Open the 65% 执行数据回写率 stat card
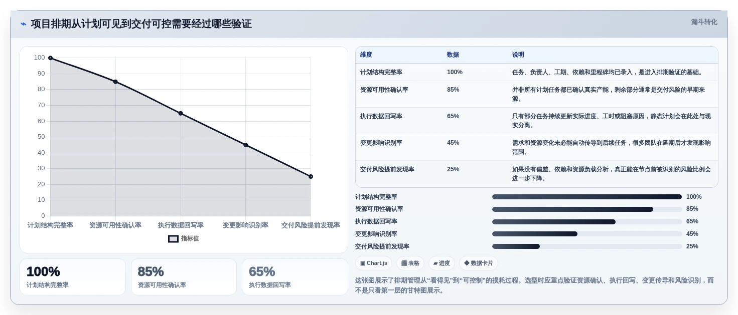The image size is (738, 315). tap(295, 277)
